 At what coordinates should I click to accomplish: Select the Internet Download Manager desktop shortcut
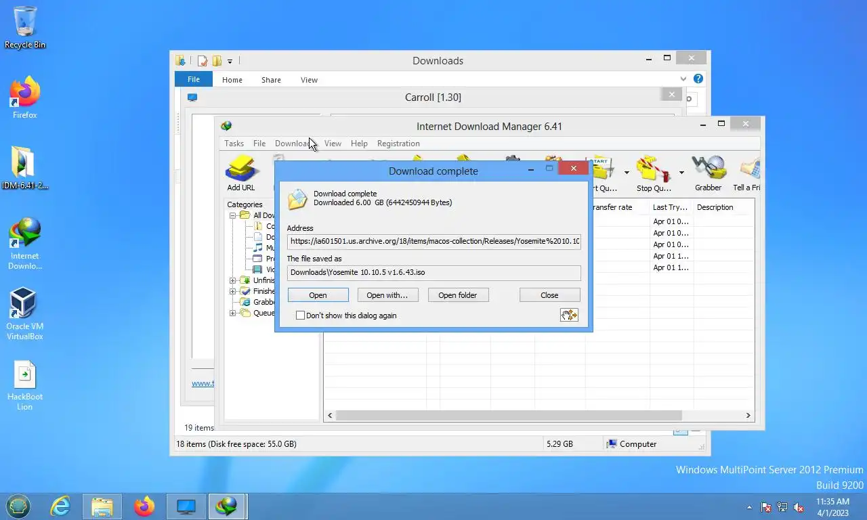pos(25,244)
